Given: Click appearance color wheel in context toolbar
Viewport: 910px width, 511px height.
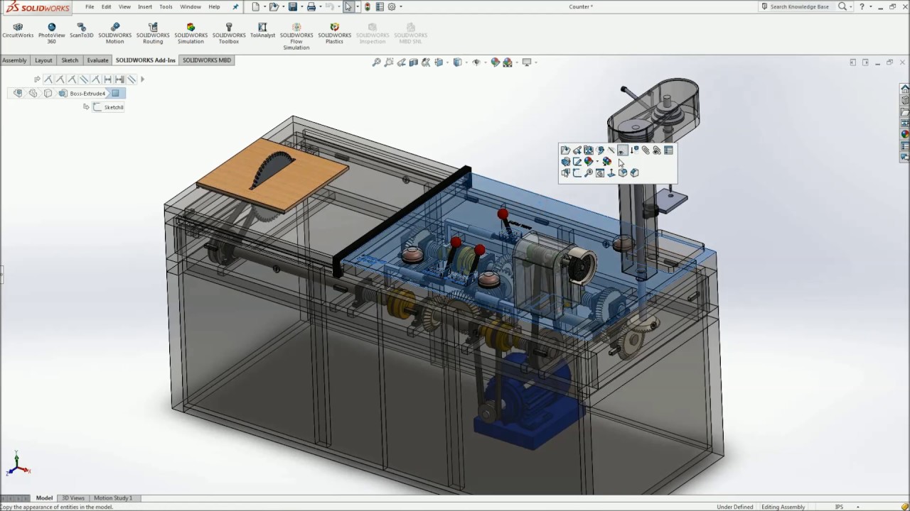Looking at the screenshot, I should pos(589,161).
